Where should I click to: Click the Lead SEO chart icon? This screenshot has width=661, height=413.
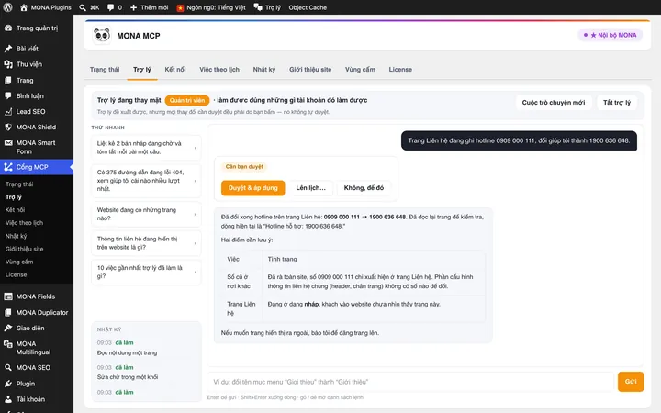(x=8, y=111)
